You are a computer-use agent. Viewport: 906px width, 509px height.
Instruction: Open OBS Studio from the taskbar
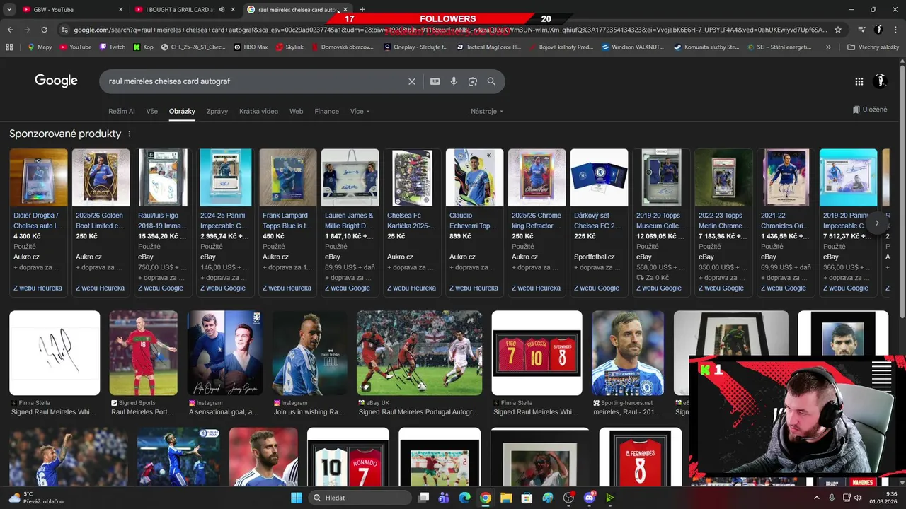(568, 498)
